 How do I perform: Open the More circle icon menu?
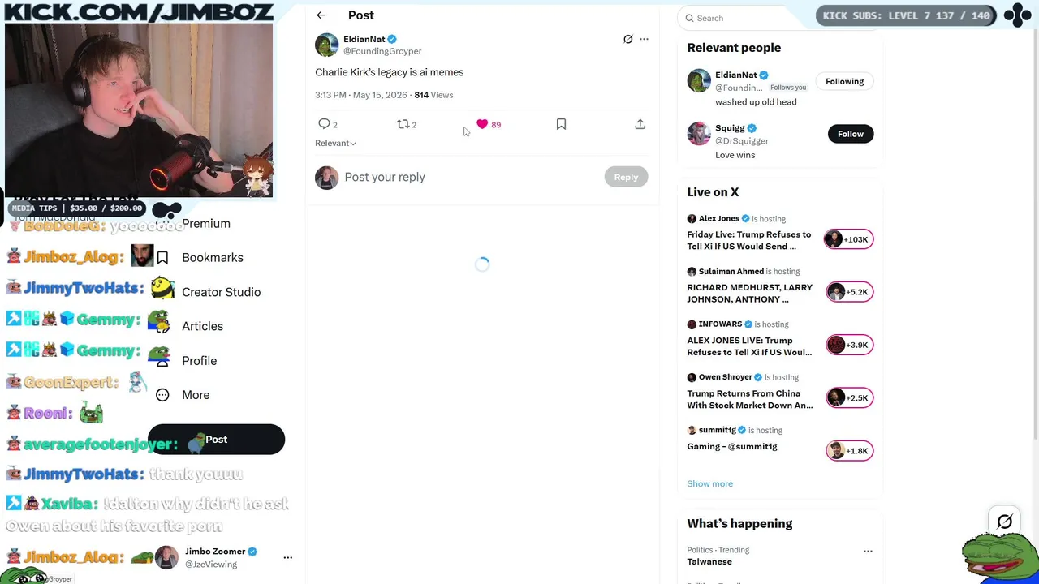[162, 395]
